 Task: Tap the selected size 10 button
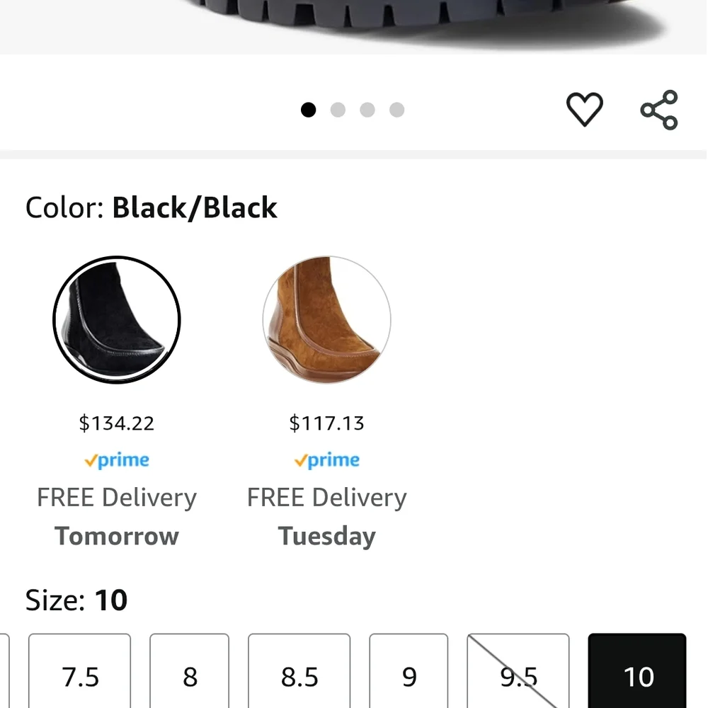637,676
